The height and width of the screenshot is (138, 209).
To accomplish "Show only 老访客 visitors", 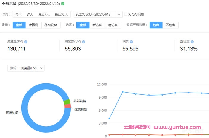I will coord(113,25).
